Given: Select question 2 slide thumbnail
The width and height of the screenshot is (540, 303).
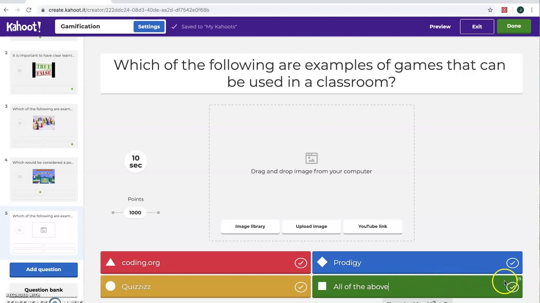Looking at the screenshot, I should click(x=44, y=72).
